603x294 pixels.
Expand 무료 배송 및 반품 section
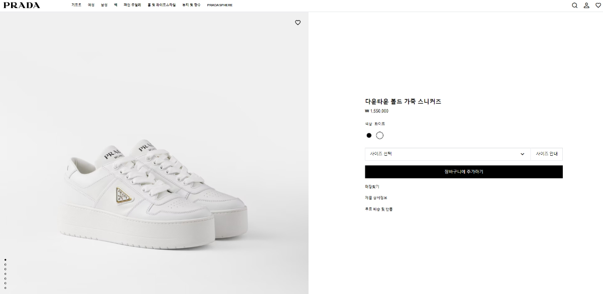(378, 209)
